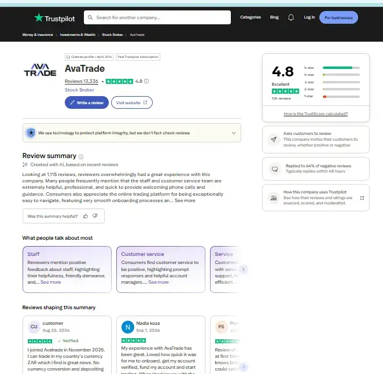Filter by 5-star rating bar

(x=332, y=68)
